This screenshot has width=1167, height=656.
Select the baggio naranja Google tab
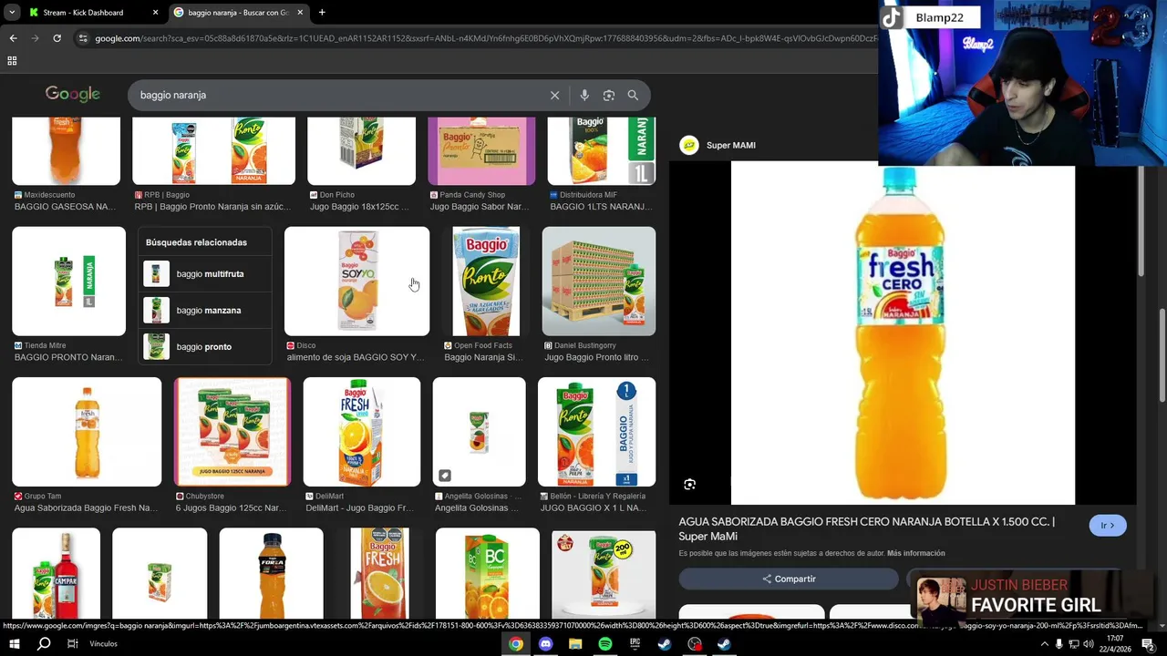click(239, 13)
